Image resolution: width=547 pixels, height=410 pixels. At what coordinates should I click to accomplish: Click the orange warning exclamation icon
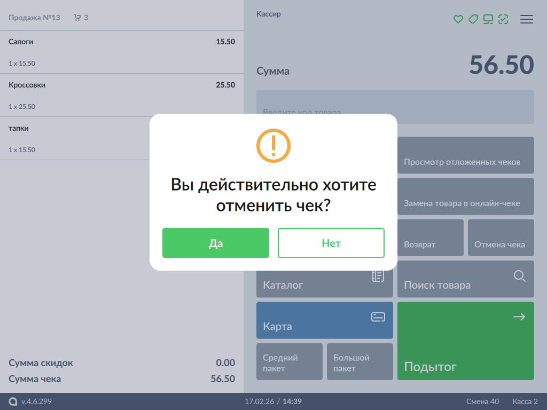click(x=273, y=145)
